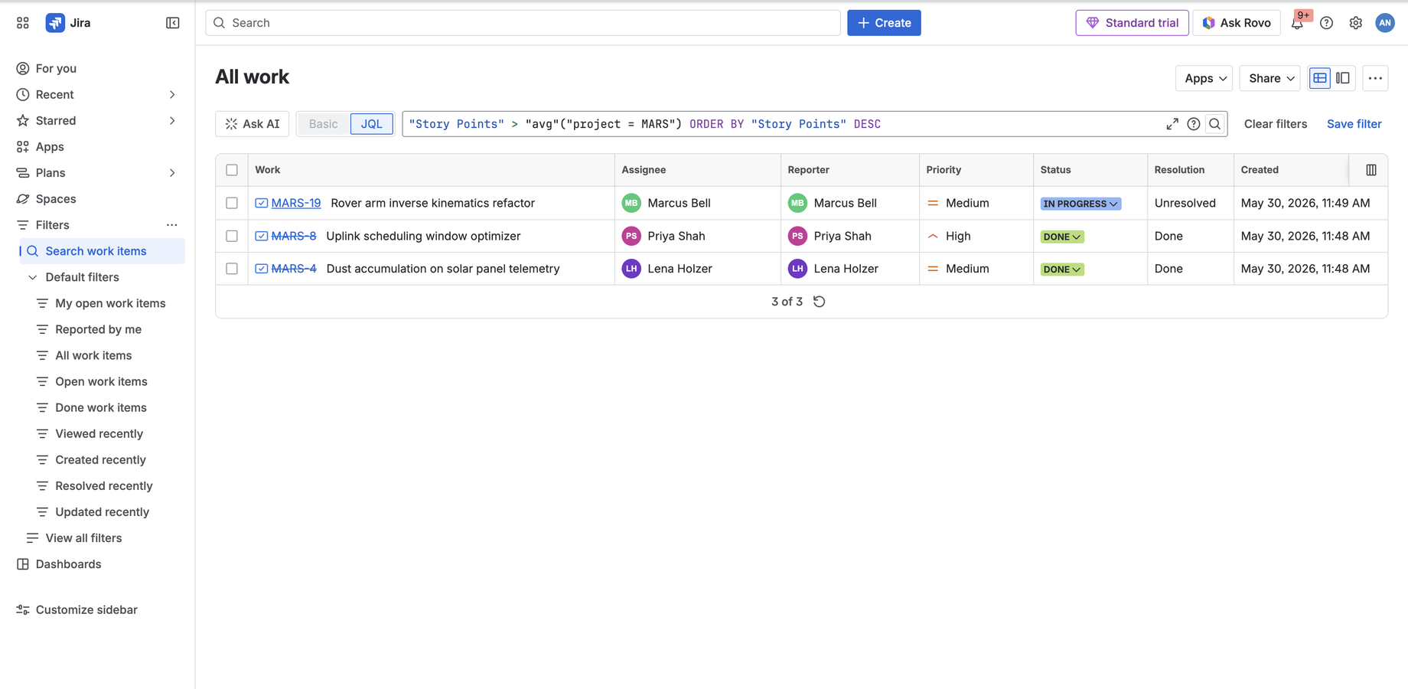Switch to Basic search mode
The image size is (1408, 689).
[323, 124]
